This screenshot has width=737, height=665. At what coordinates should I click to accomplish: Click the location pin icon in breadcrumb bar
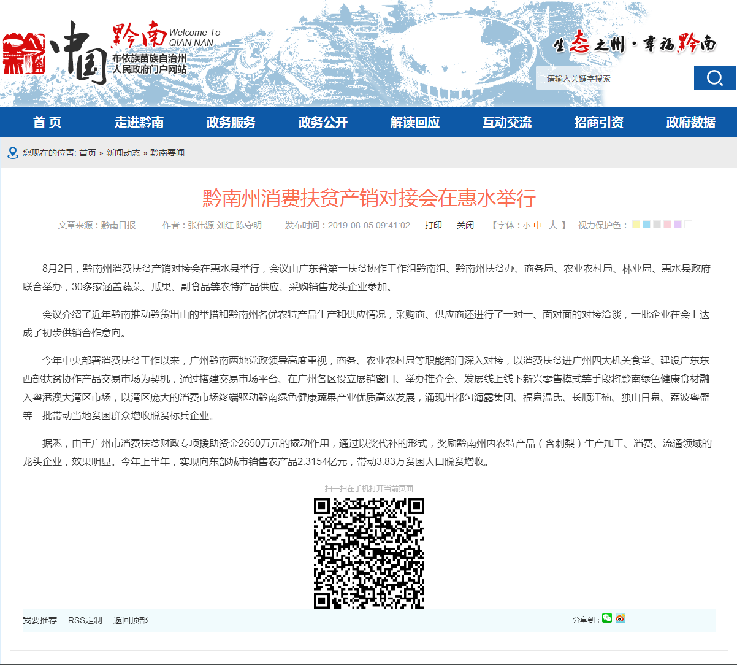tap(13, 152)
